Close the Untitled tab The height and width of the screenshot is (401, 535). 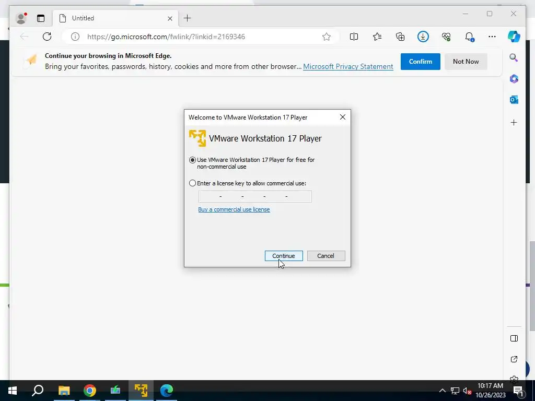click(x=170, y=18)
